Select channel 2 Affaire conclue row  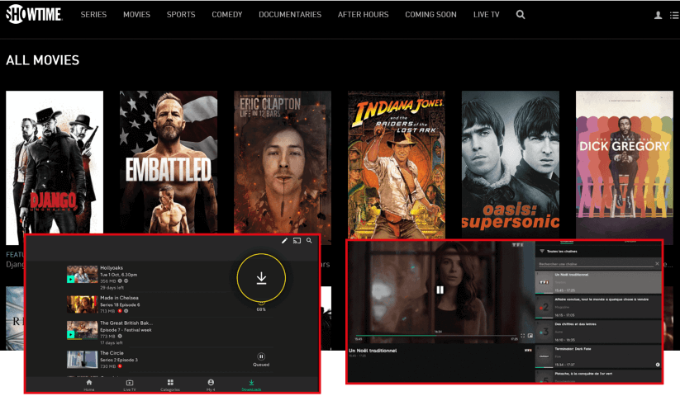pyautogui.click(x=598, y=307)
